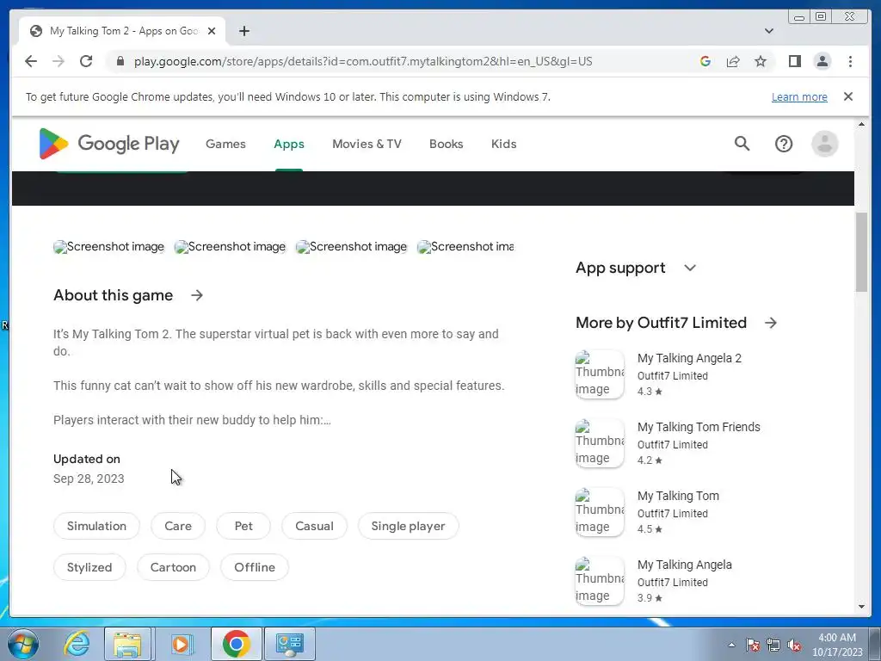Screen dimensions: 881x661
Task: Select the Apps tab
Action: point(289,144)
